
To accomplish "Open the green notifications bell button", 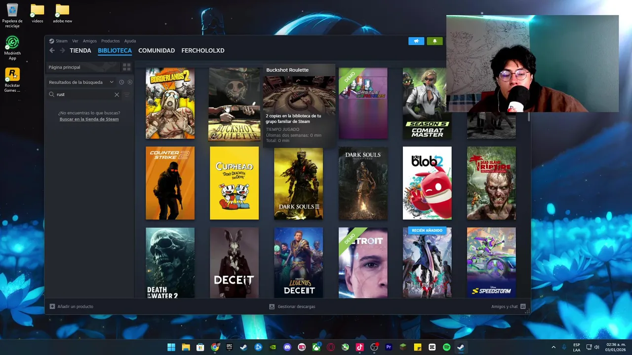I will [x=434, y=41].
